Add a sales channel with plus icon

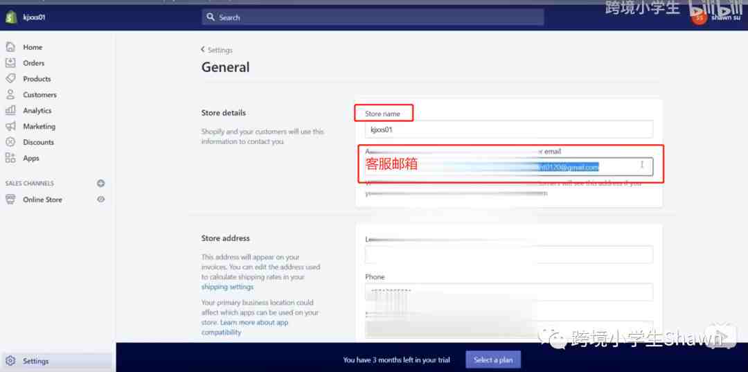(x=101, y=184)
